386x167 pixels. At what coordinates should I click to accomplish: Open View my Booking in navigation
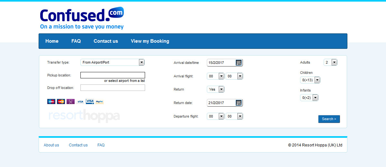click(x=150, y=41)
